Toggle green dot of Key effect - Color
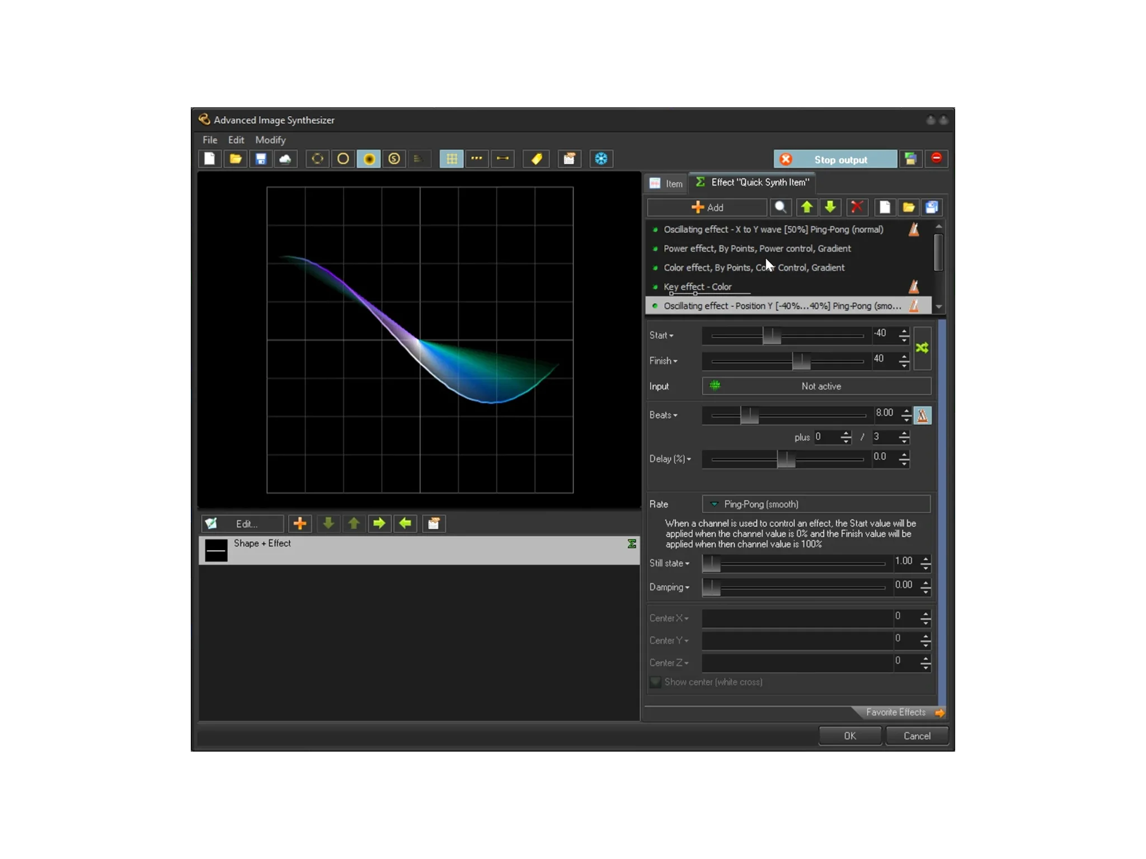 655,287
